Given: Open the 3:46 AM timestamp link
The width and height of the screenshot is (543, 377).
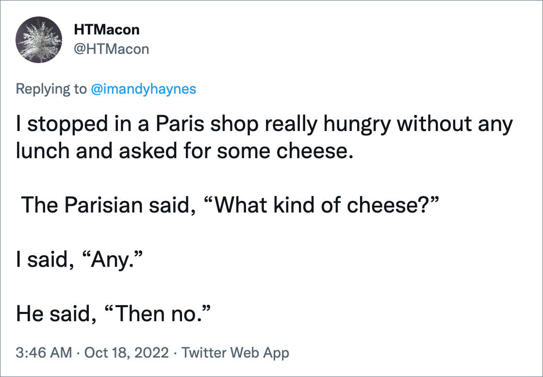Looking at the screenshot, I should [44, 353].
